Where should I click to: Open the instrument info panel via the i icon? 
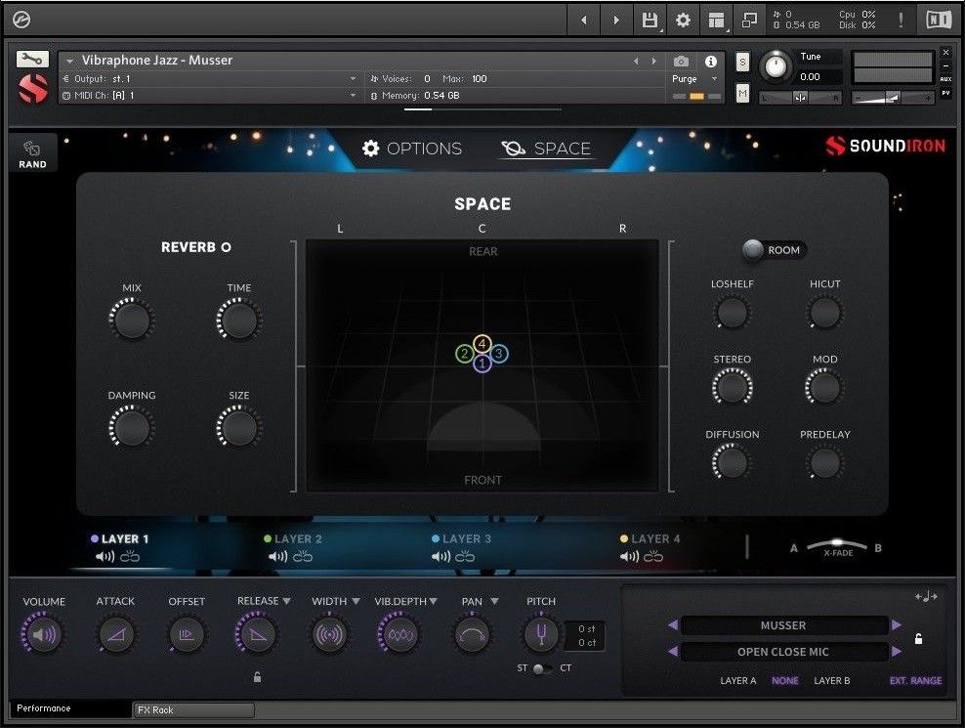[710, 61]
